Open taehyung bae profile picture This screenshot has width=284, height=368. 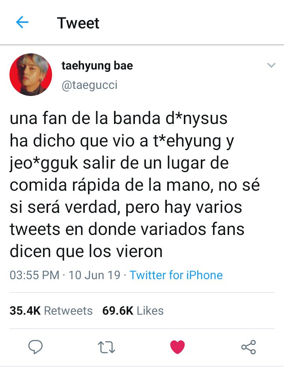pyautogui.click(x=31, y=75)
